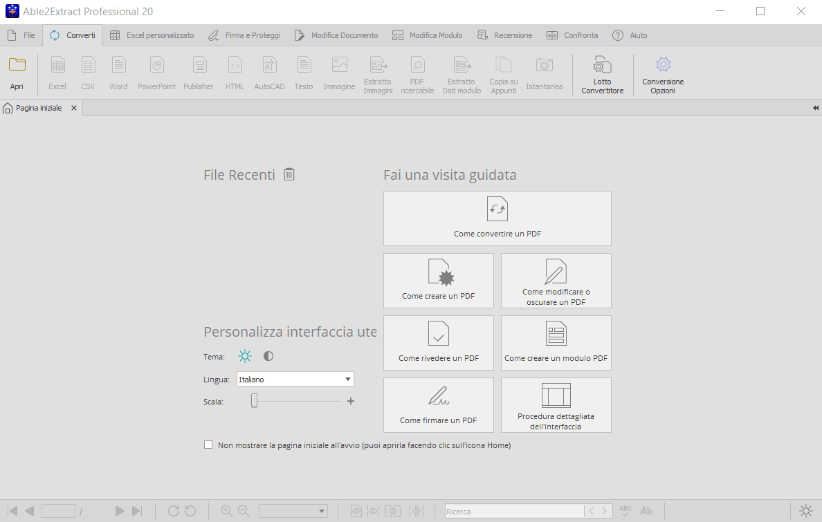Image resolution: width=822 pixels, height=522 pixels.
Task: Open Come creare un PDF tour
Action: tap(439, 281)
